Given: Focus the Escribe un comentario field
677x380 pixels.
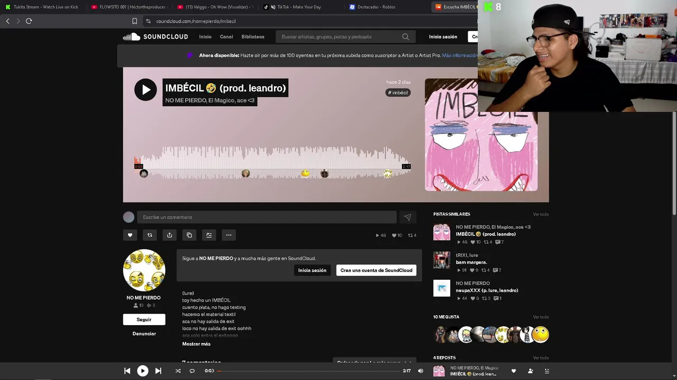Looking at the screenshot, I should [x=267, y=217].
